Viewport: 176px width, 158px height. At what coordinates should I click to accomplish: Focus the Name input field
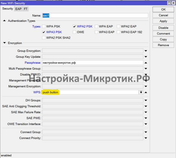tap(95, 16)
